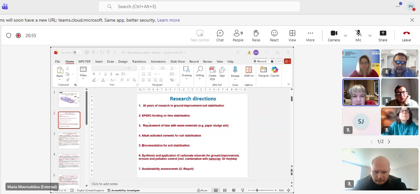The width and height of the screenshot is (420, 194).
Task: Raise your hand in the meeting
Action: click(x=256, y=36)
